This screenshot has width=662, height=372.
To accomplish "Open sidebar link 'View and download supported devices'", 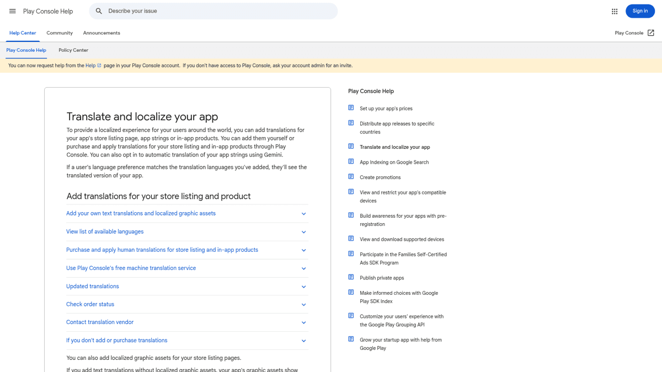I will click(402, 239).
